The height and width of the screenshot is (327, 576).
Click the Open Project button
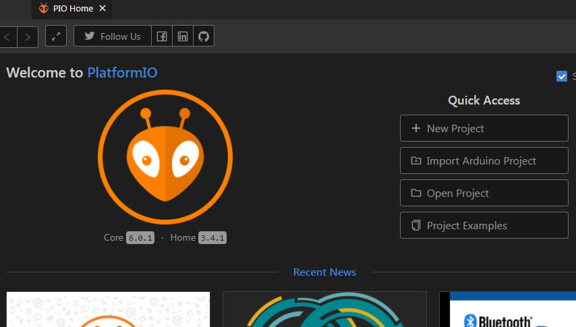(x=484, y=193)
